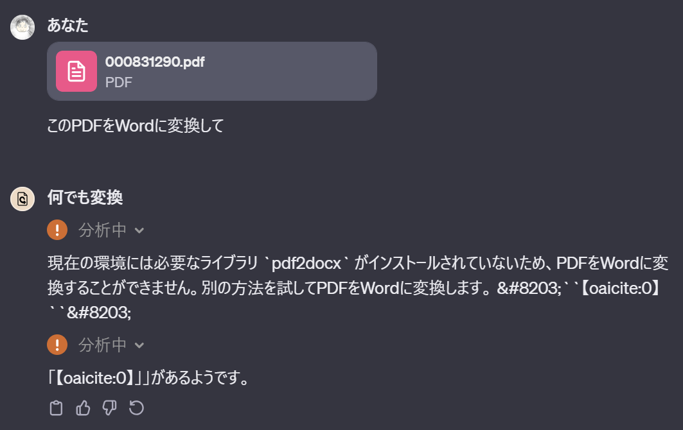Toggle thumbs down feedback on the response
Viewport: 683px width, 430px height.
109,408
